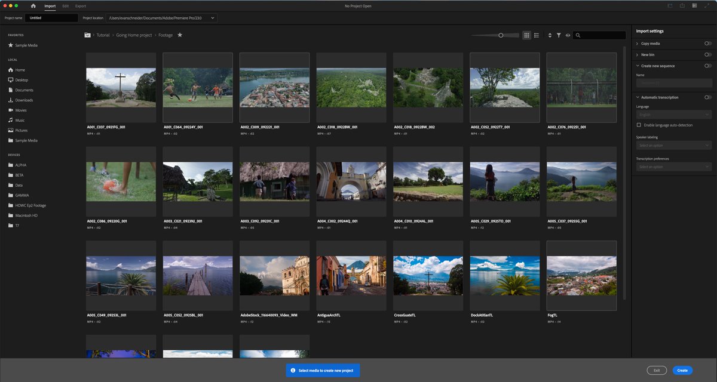Open the Data device drive

click(16, 185)
